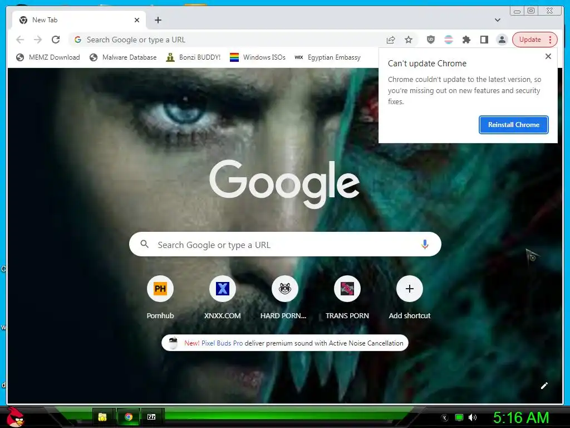Close the New Tab tab
This screenshot has height=428, width=570.
tap(137, 20)
